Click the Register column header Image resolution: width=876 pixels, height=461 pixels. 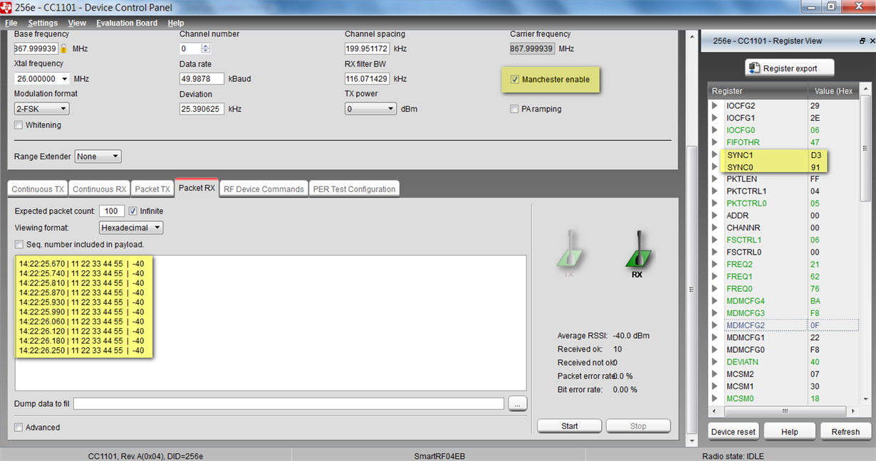(x=727, y=91)
